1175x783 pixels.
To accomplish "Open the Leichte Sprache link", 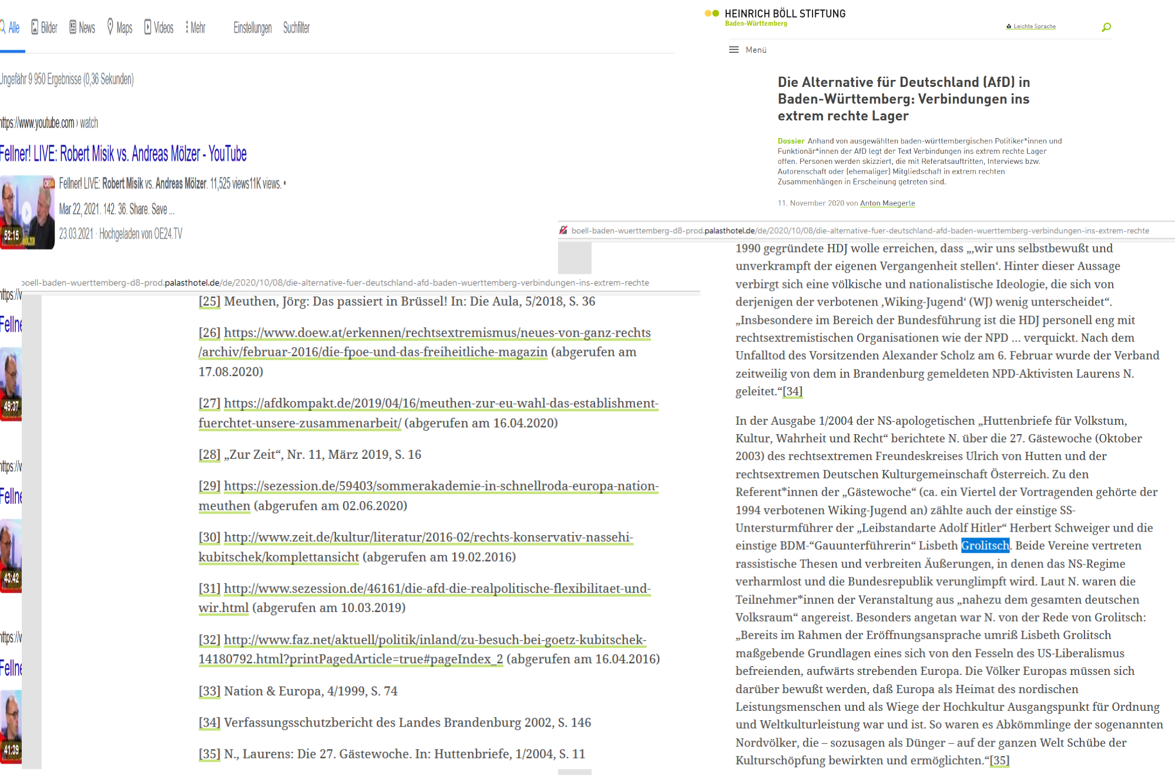I will pos(1031,26).
